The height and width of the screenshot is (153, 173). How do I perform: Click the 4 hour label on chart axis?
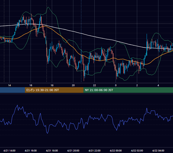click(x=158, y=85)
